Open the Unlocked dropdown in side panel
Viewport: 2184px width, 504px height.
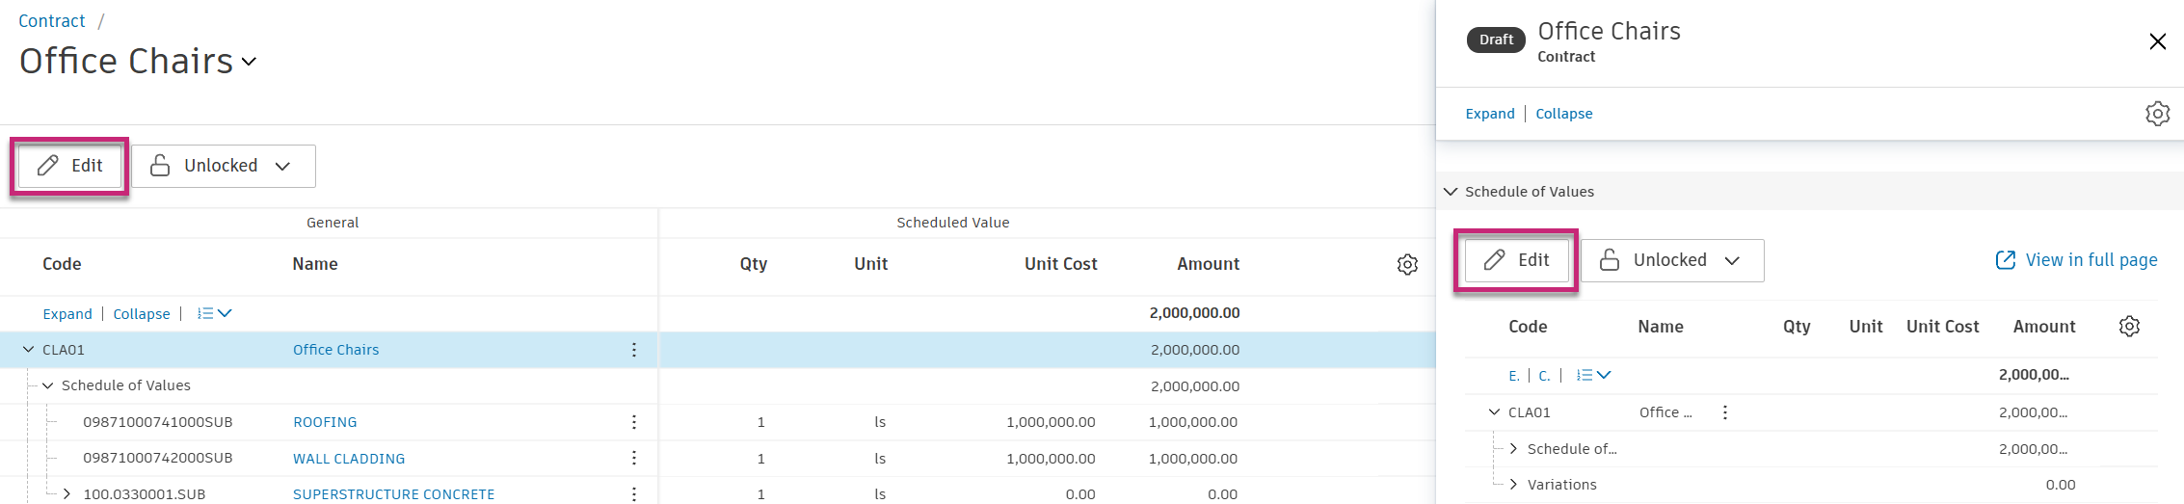point(1672,260)
